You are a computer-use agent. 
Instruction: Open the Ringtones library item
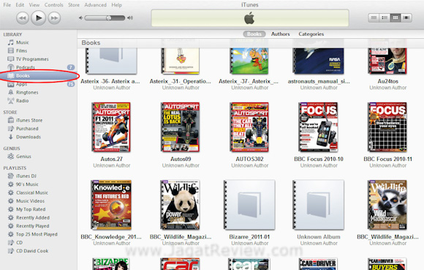coord(27,92)
